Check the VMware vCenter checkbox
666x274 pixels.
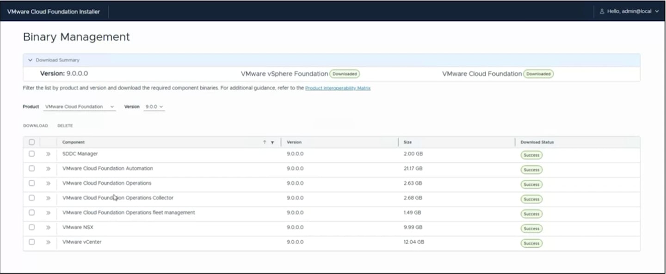point(31,242)
